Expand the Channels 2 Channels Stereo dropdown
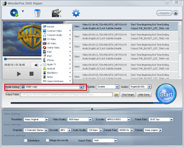184x147 pixels. pyautogui.click(x=46, y=130)
